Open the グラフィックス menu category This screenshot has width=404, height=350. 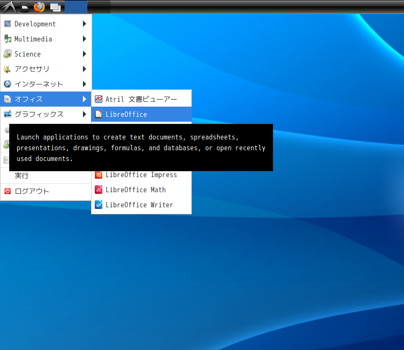tap(46, 114)
